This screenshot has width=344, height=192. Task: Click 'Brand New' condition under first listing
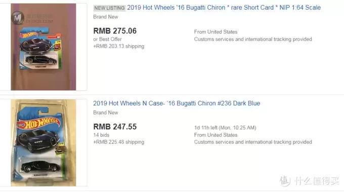point(106,17)
